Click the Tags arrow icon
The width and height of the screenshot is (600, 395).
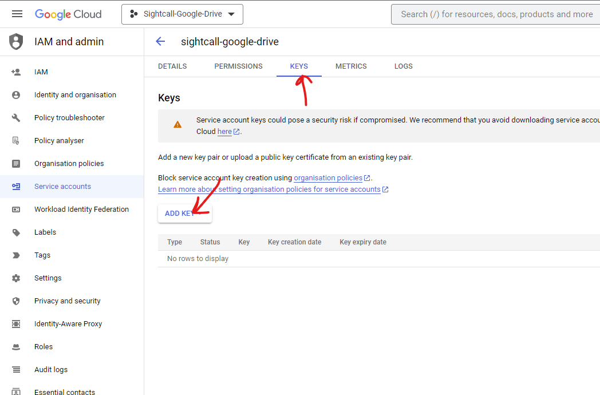pyautogui.click(x=16, y=255)
